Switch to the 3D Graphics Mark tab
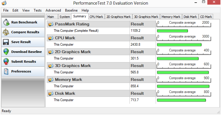Screen dimensions: 221x115 [x=146, y=17]
